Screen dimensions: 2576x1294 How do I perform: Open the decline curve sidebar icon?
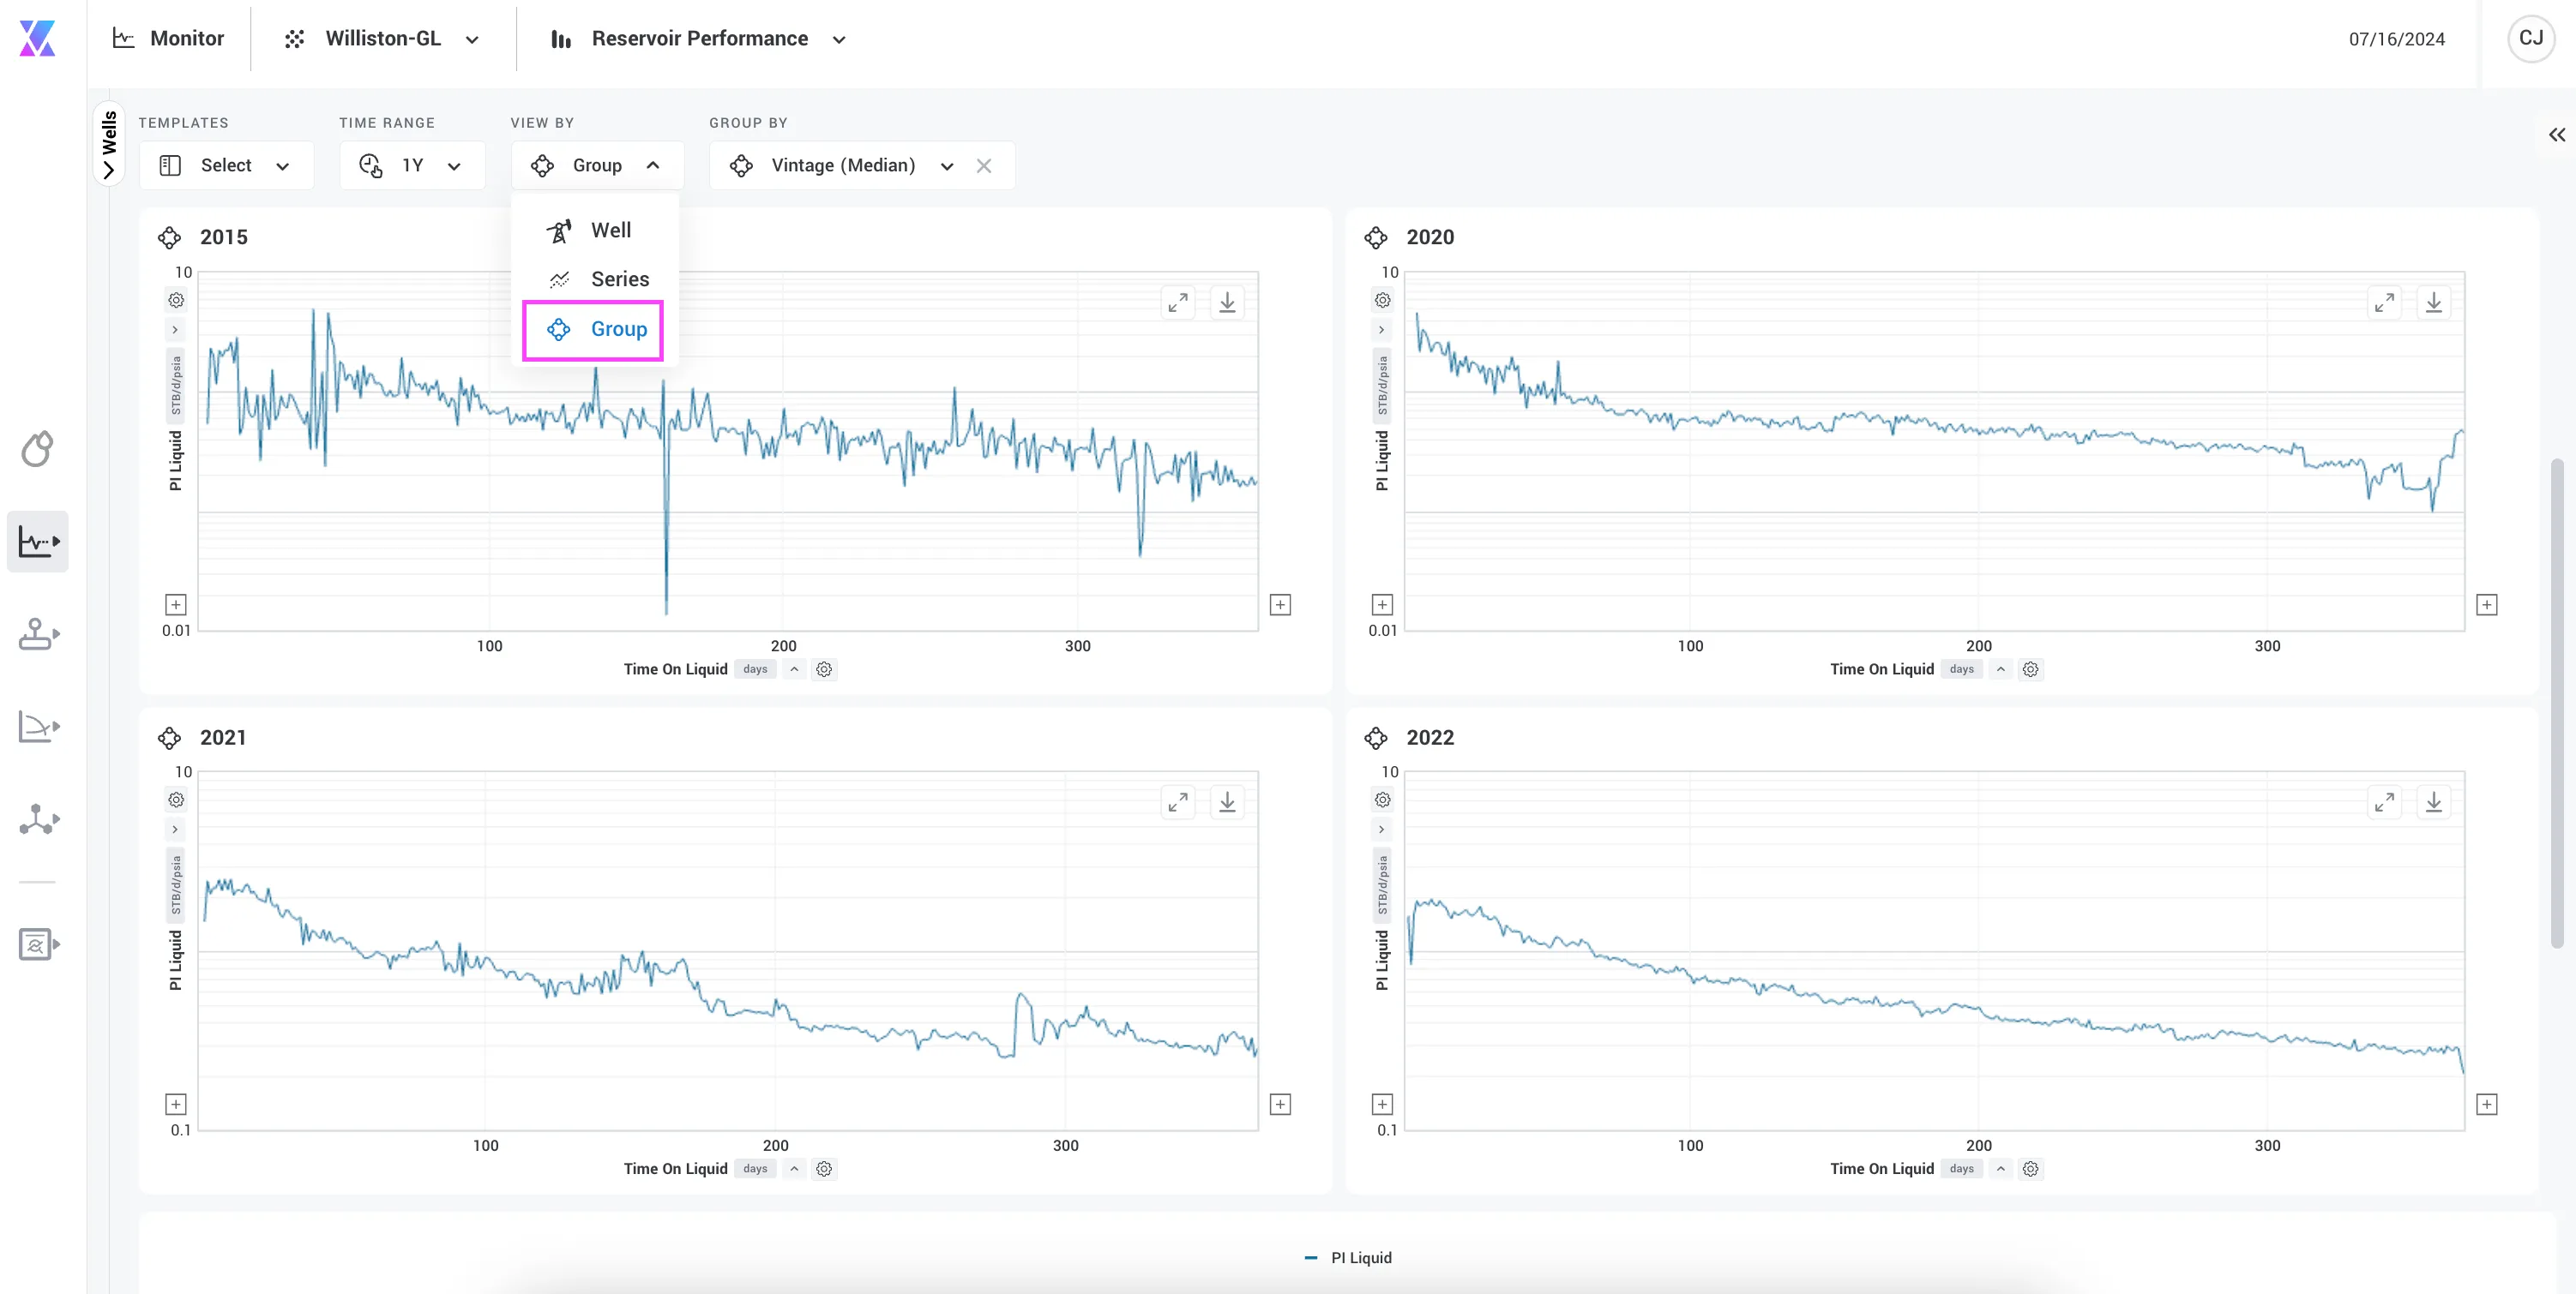[38, 727]
